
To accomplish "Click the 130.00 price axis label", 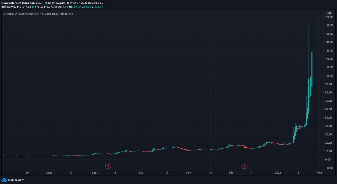I will click(329, 51).
